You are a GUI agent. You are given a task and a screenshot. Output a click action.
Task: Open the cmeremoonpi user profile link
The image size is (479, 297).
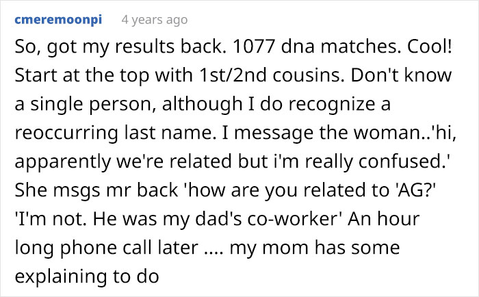[x=57, y=19]
